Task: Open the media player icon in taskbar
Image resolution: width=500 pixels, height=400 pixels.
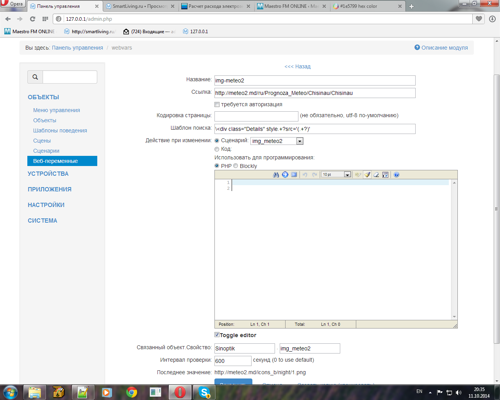Action: point(107,392)
